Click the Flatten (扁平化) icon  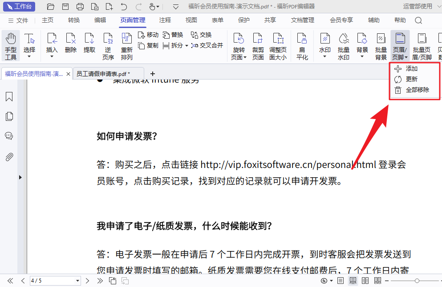[x=302, y=46]
